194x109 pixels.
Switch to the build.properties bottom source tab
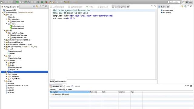[x=61, y=81]
